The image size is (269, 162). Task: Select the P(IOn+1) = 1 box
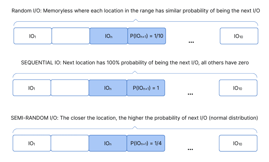(146, 88)
